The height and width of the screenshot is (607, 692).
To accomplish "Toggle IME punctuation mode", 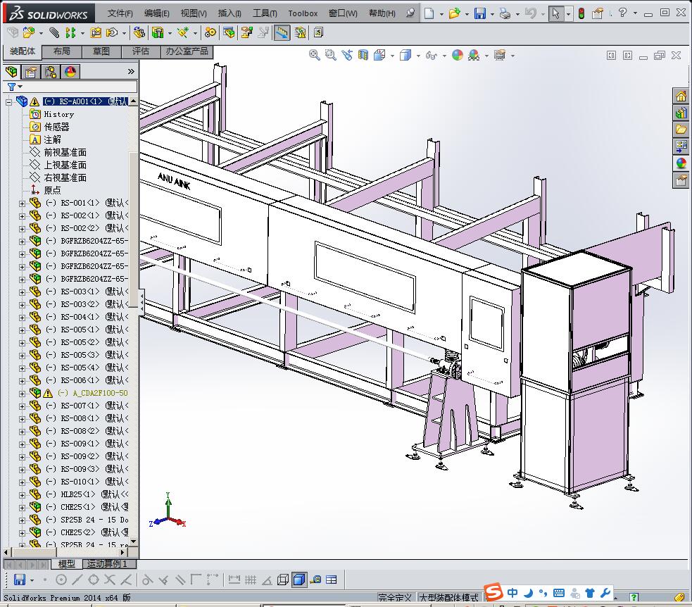I will click(543, 592).
